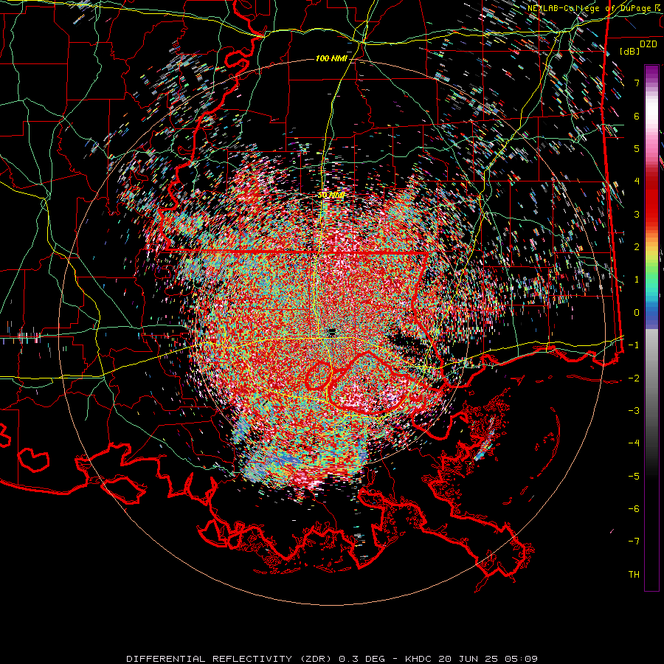This screenshot has height=664, width=664.
Task: Click the 0 dB scale label
Action: (637, 313)
